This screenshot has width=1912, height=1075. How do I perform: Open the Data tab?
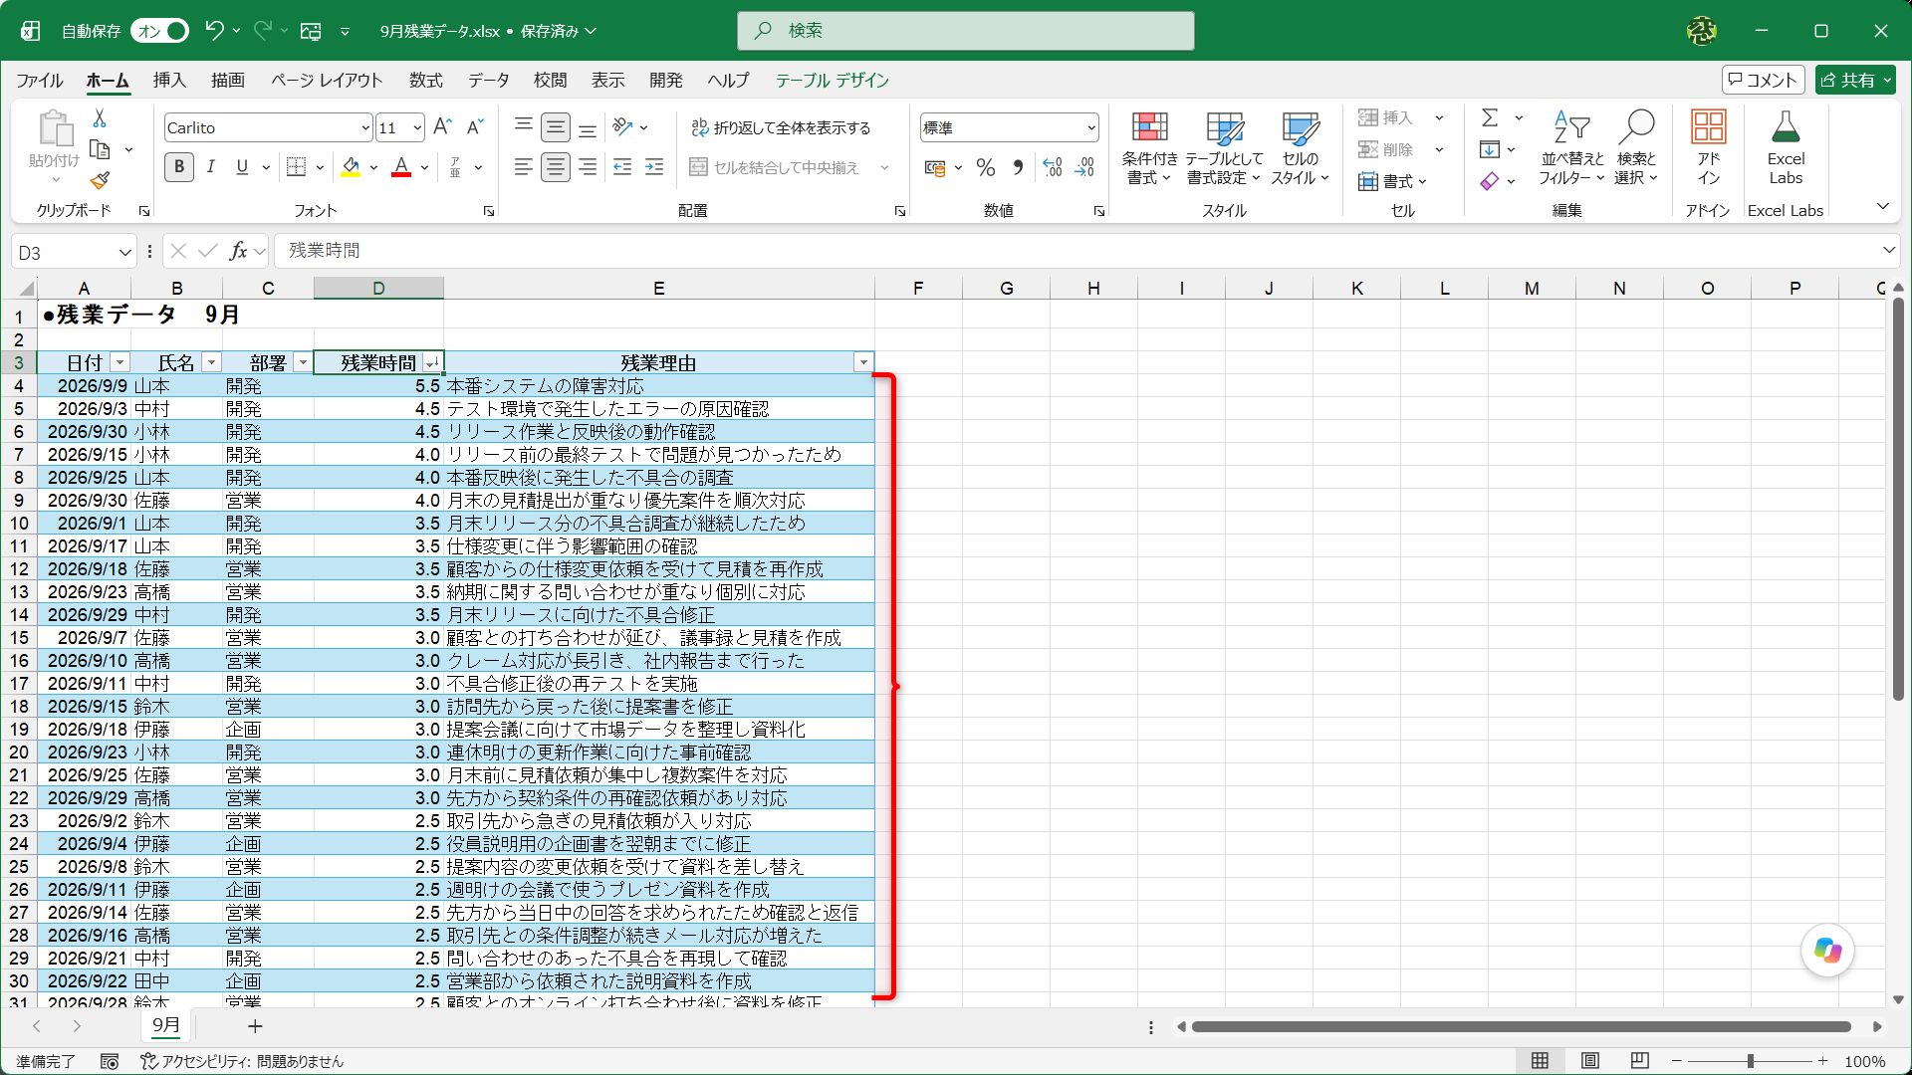coord(489,81)
